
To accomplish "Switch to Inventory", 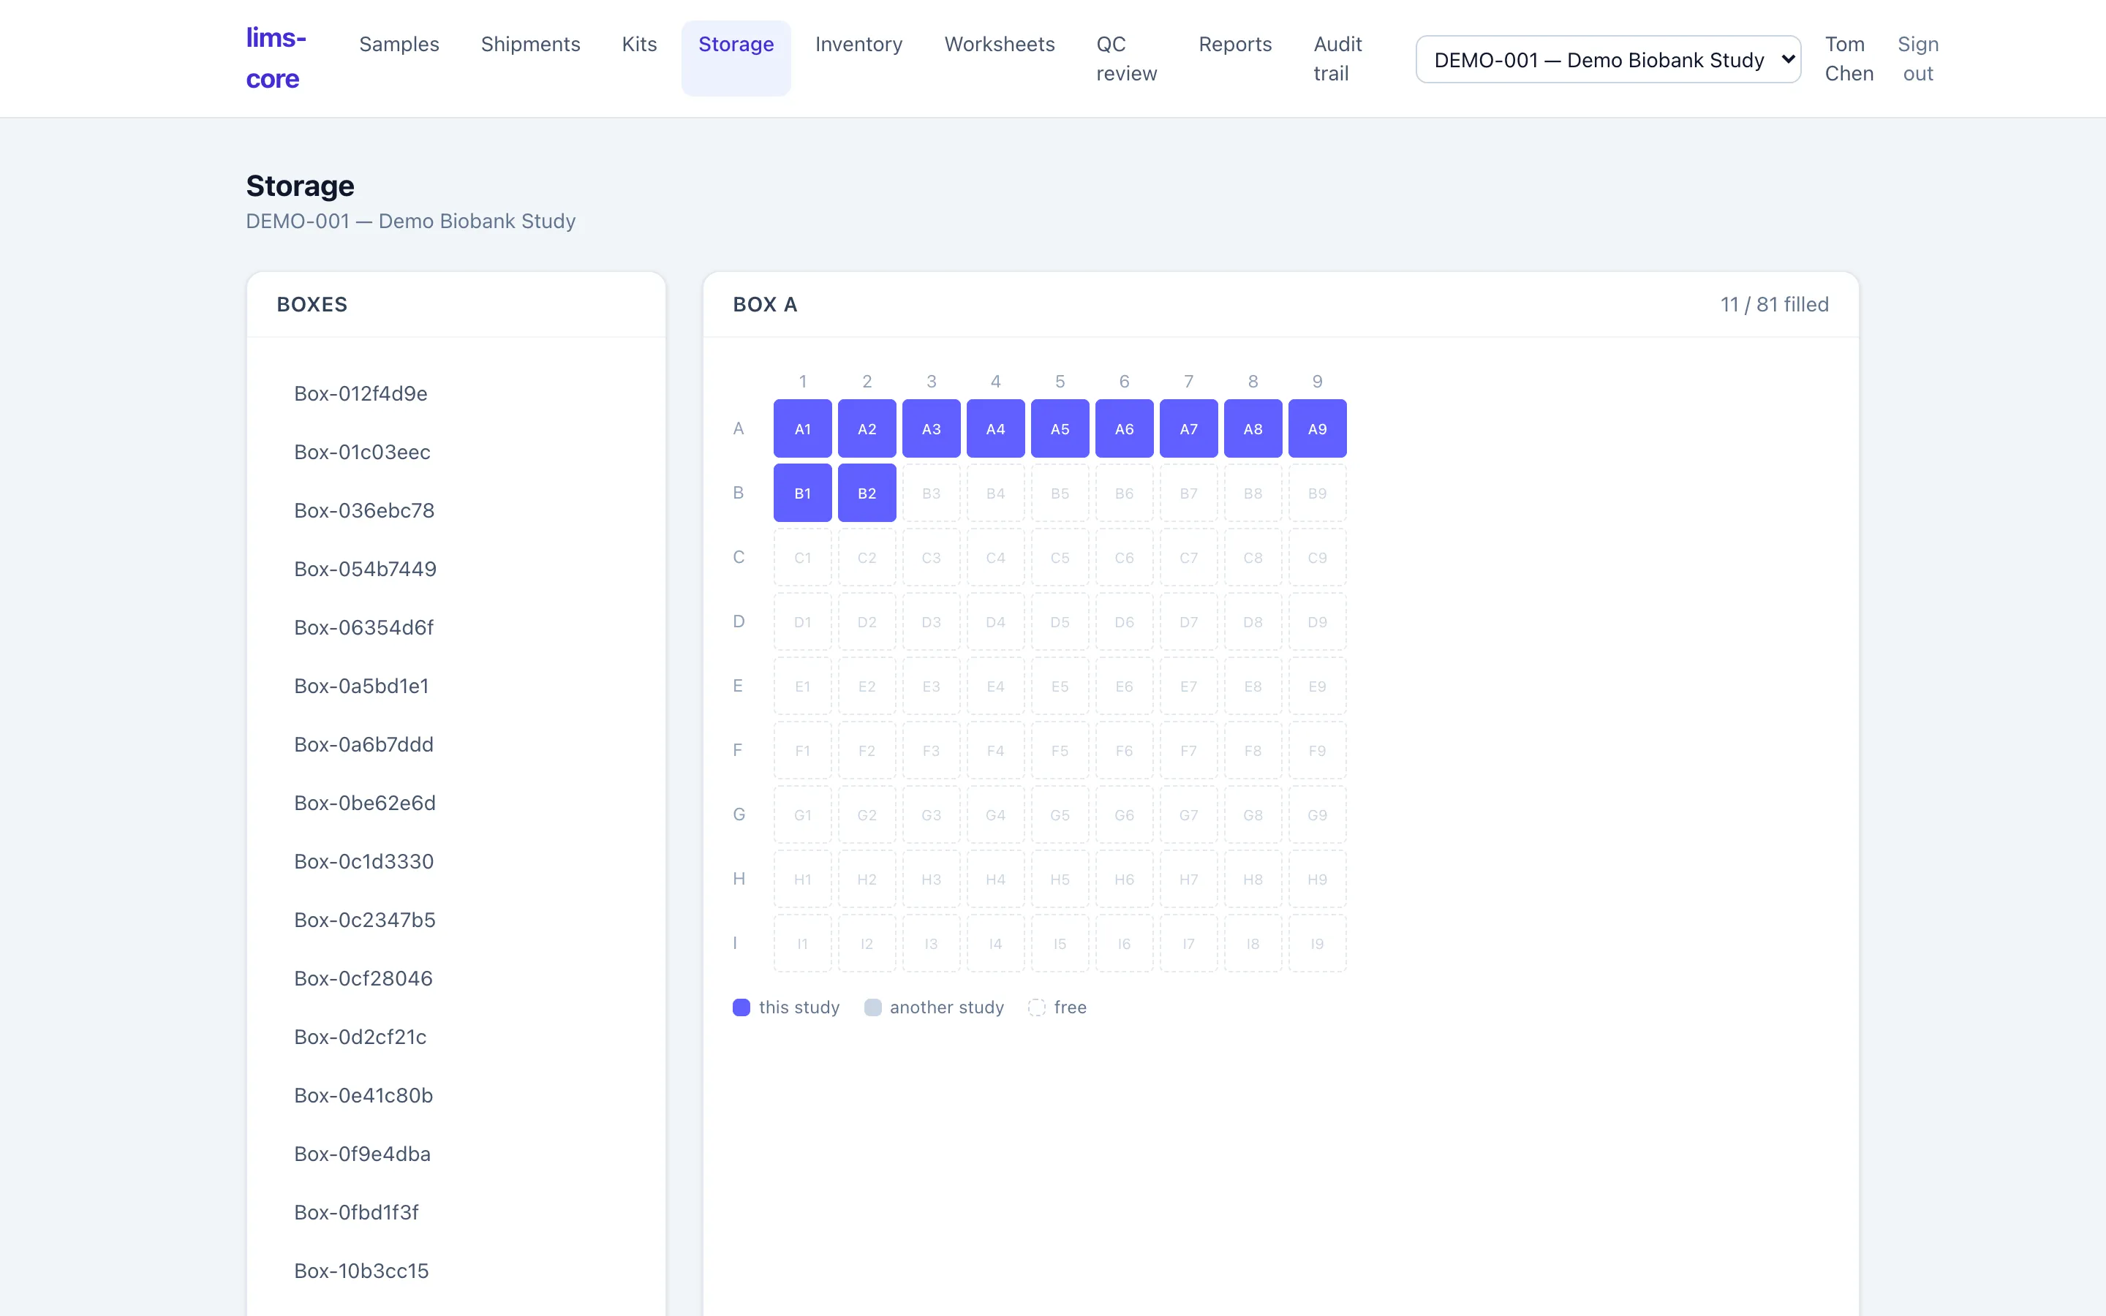I will [858, 45].
